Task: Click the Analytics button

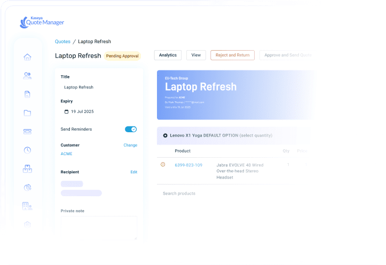Action: pos(168,55)
